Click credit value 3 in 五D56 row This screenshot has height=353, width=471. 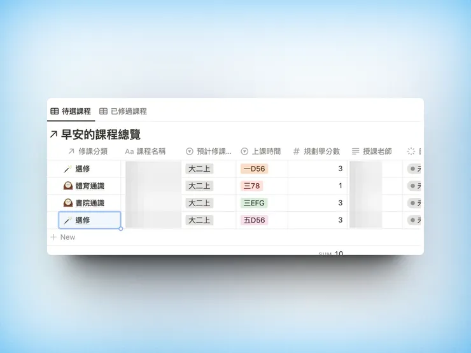[341, 220]
